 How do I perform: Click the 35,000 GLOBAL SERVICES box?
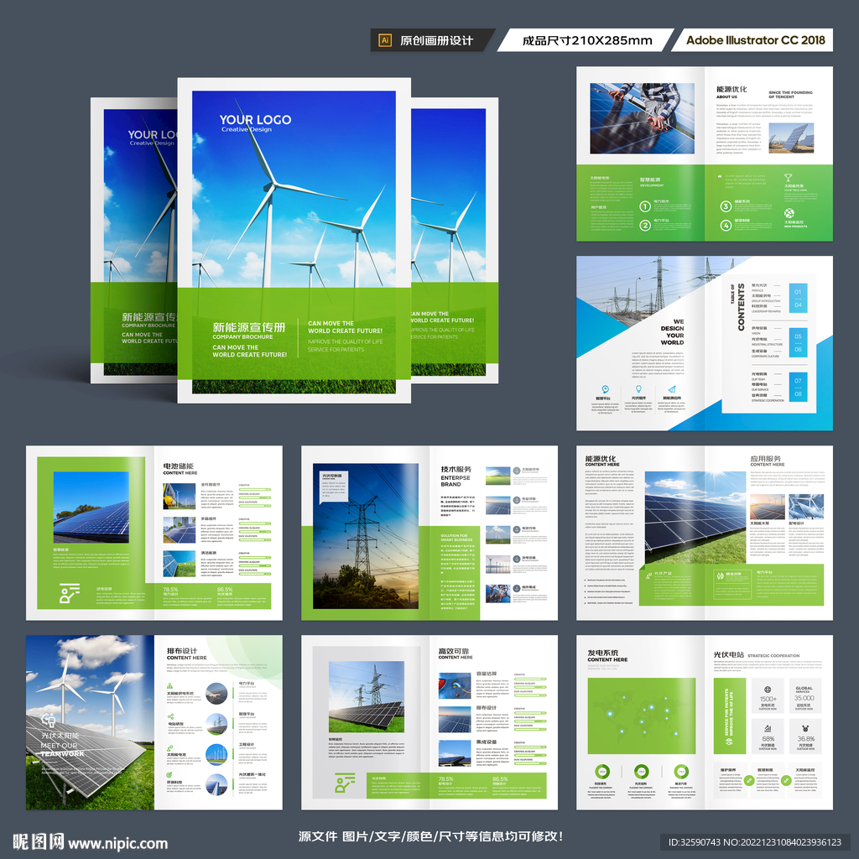(804, 695)
